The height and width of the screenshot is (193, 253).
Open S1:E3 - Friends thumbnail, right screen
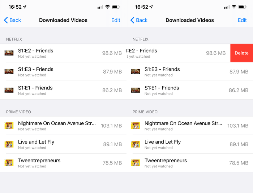click(x=136, y=71)
